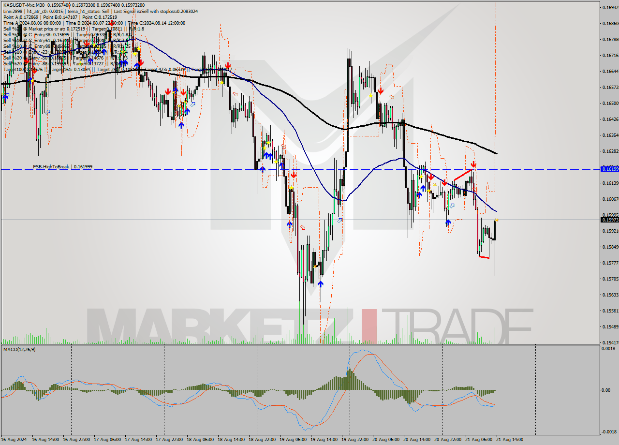Viewport: 619px width, 445px height.
Task: Click the 20 Aug 06:00 time label
Action: pos(385,440)
